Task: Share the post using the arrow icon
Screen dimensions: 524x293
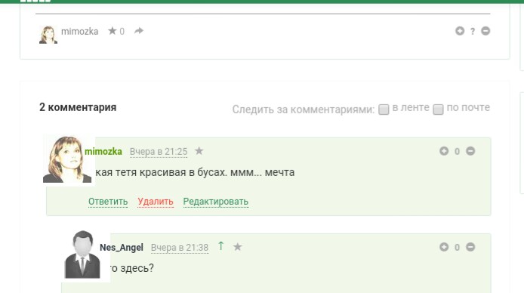Action: coord(139,31)
